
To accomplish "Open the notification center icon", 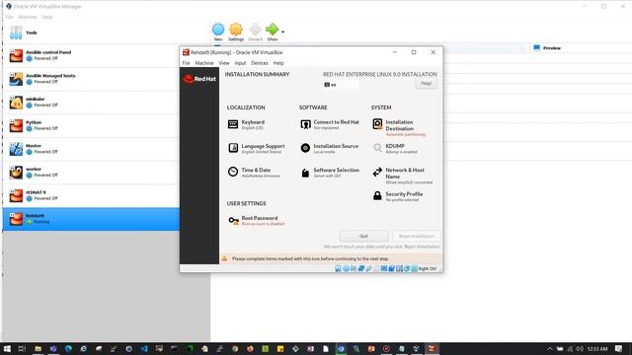I will coord(619,348).
